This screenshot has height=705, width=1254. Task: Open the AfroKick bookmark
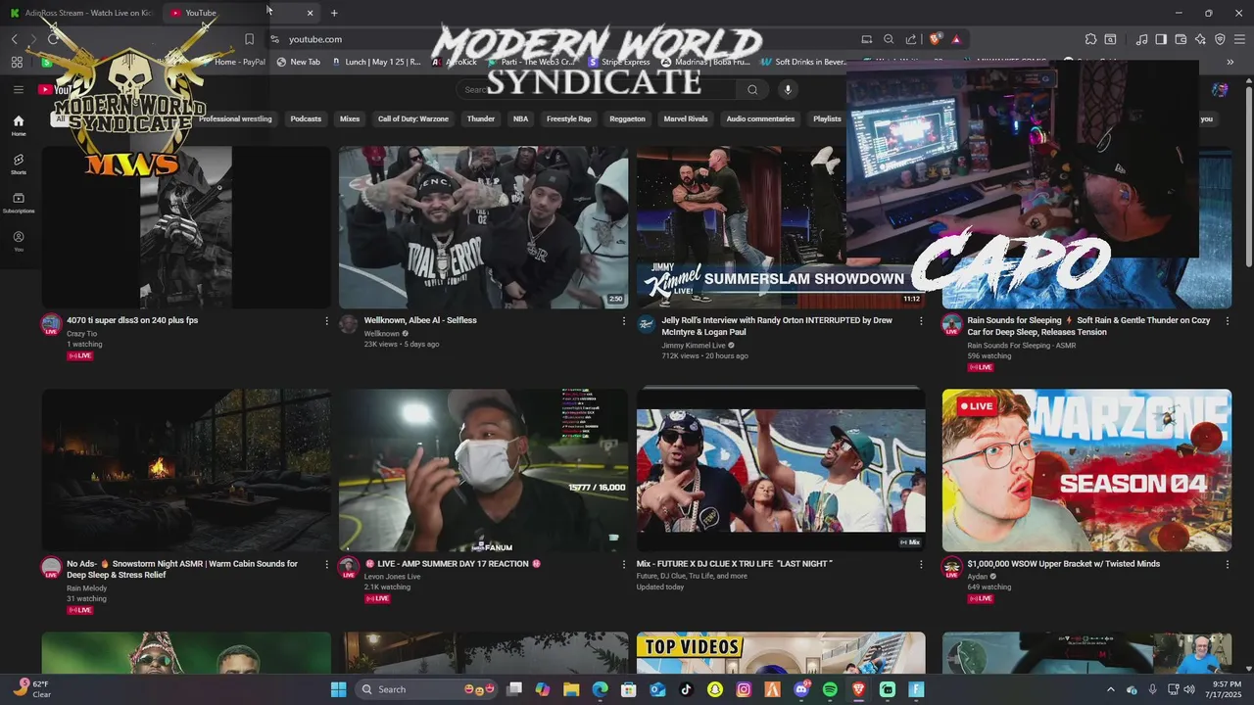455,62
